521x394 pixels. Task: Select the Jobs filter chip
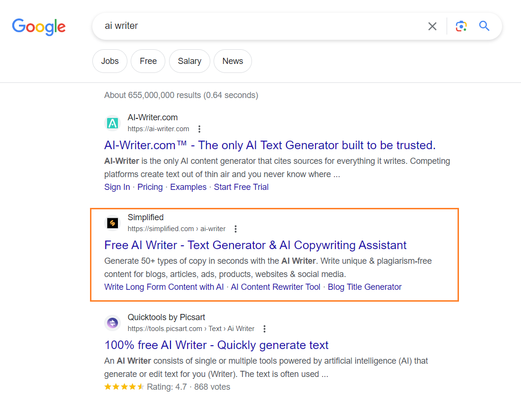click(x=110, y=61)
